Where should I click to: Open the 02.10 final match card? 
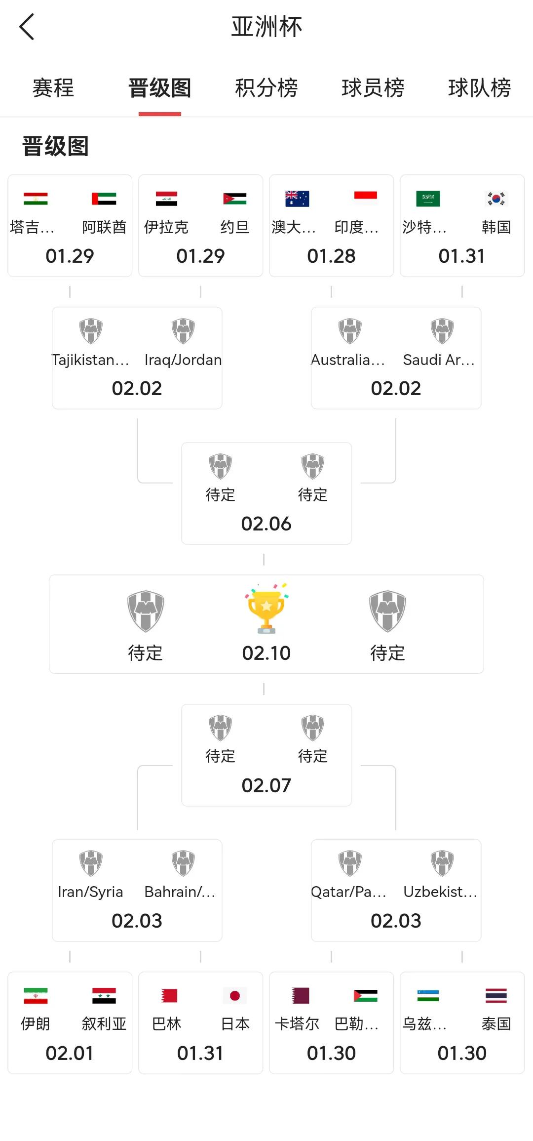coord(266,624)
